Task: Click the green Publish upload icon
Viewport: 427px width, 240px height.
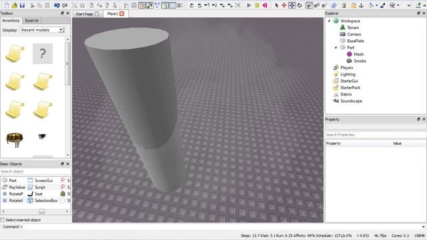Action: tap(418, 5)
